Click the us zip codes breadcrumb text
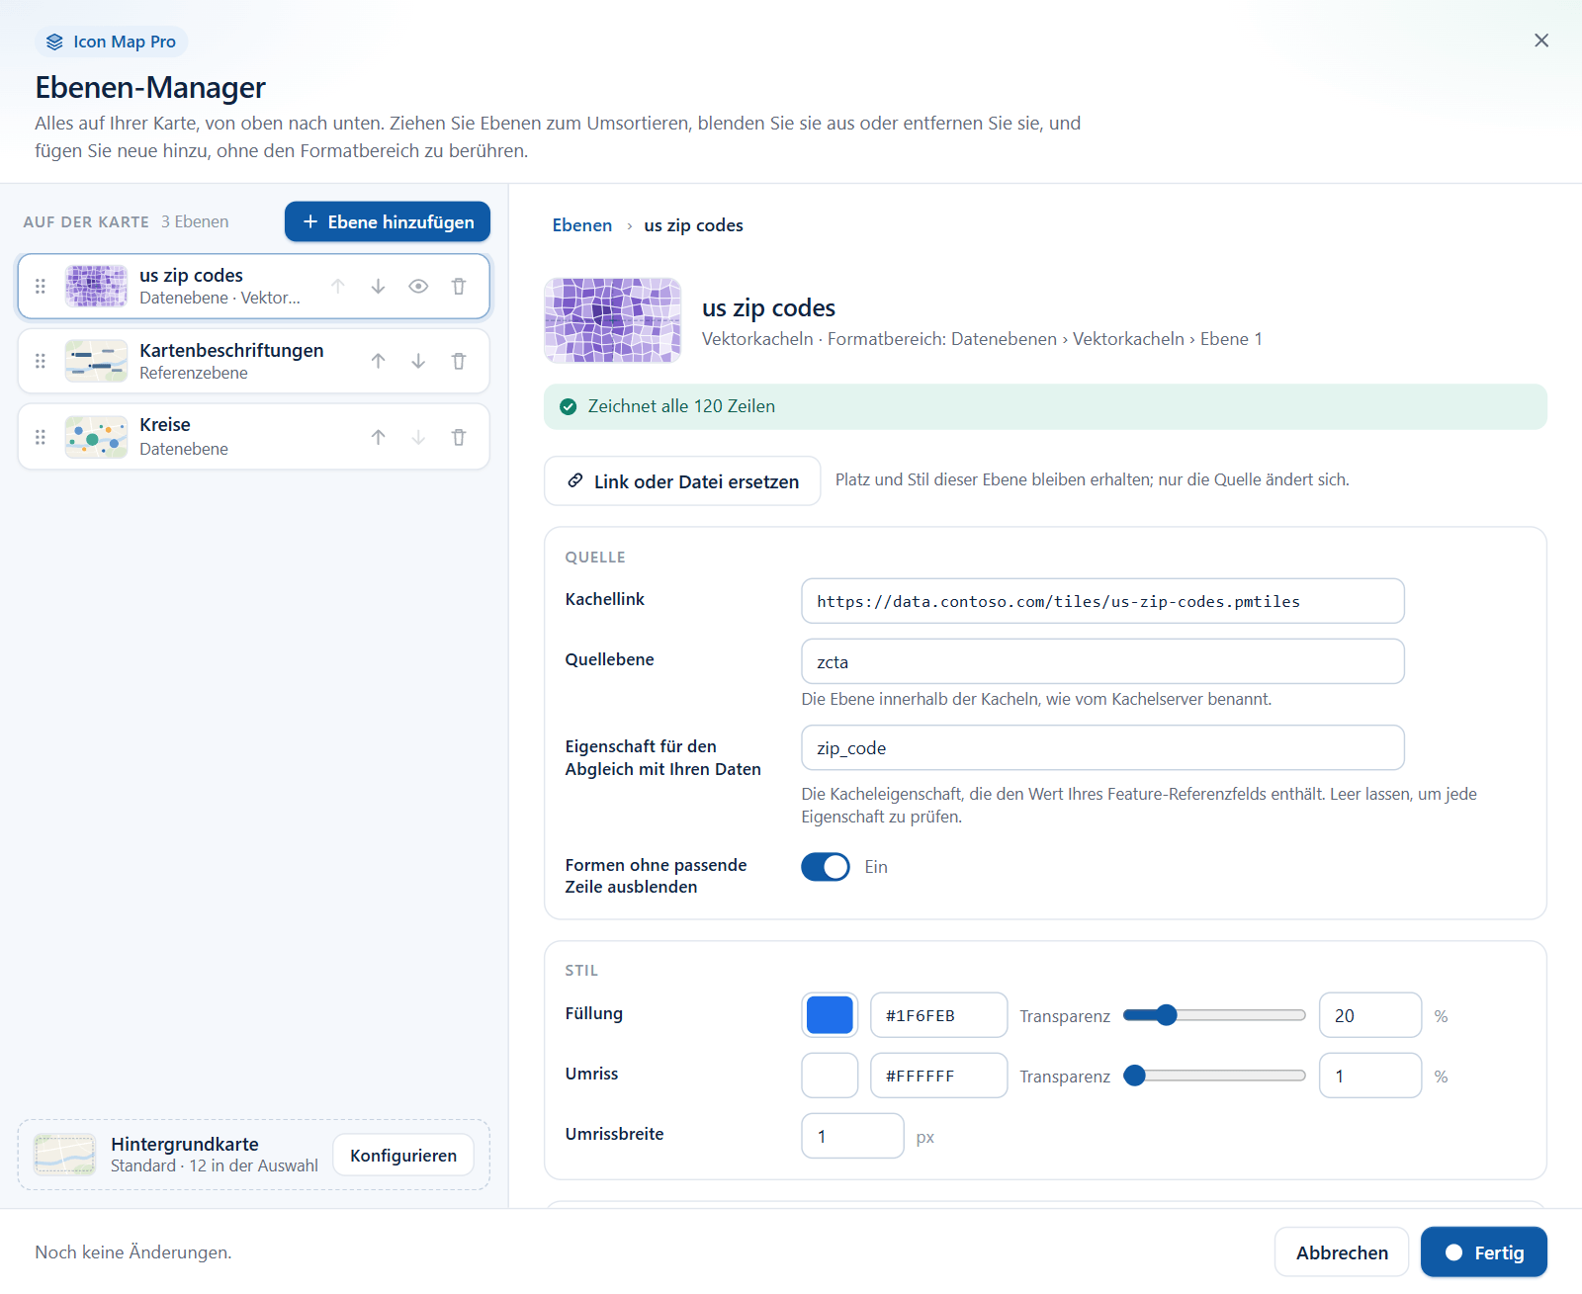The image size is (1582, 1294). pyautogui.click(x=693, y=225)
